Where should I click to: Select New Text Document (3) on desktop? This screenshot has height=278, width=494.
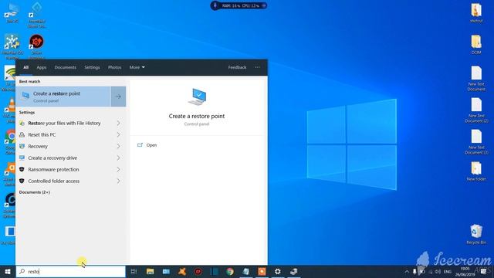(476, 141)
